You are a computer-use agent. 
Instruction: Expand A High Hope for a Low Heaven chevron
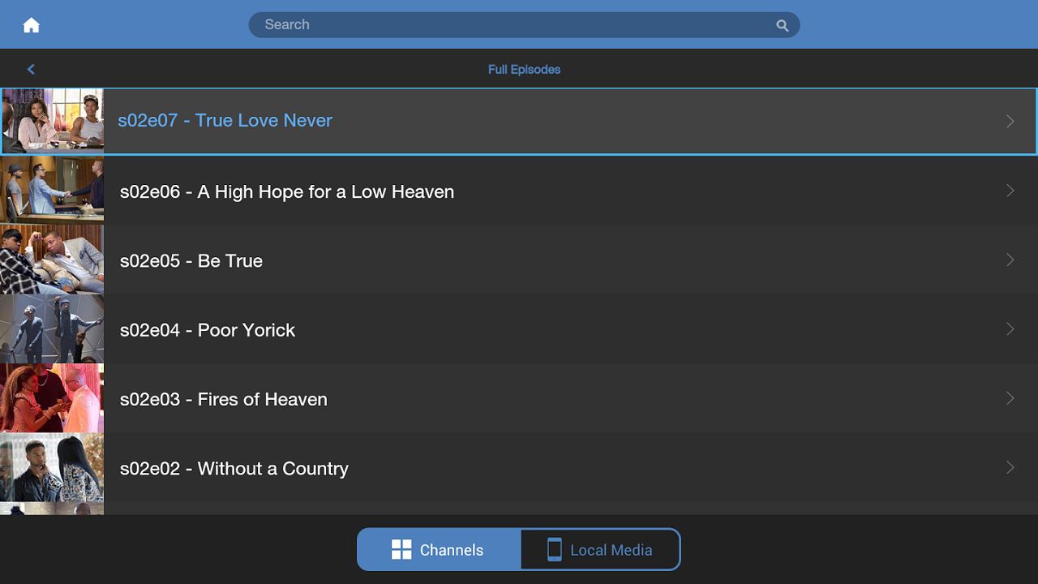point(1010,191)
